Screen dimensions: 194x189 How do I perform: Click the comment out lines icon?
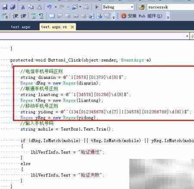34,16
